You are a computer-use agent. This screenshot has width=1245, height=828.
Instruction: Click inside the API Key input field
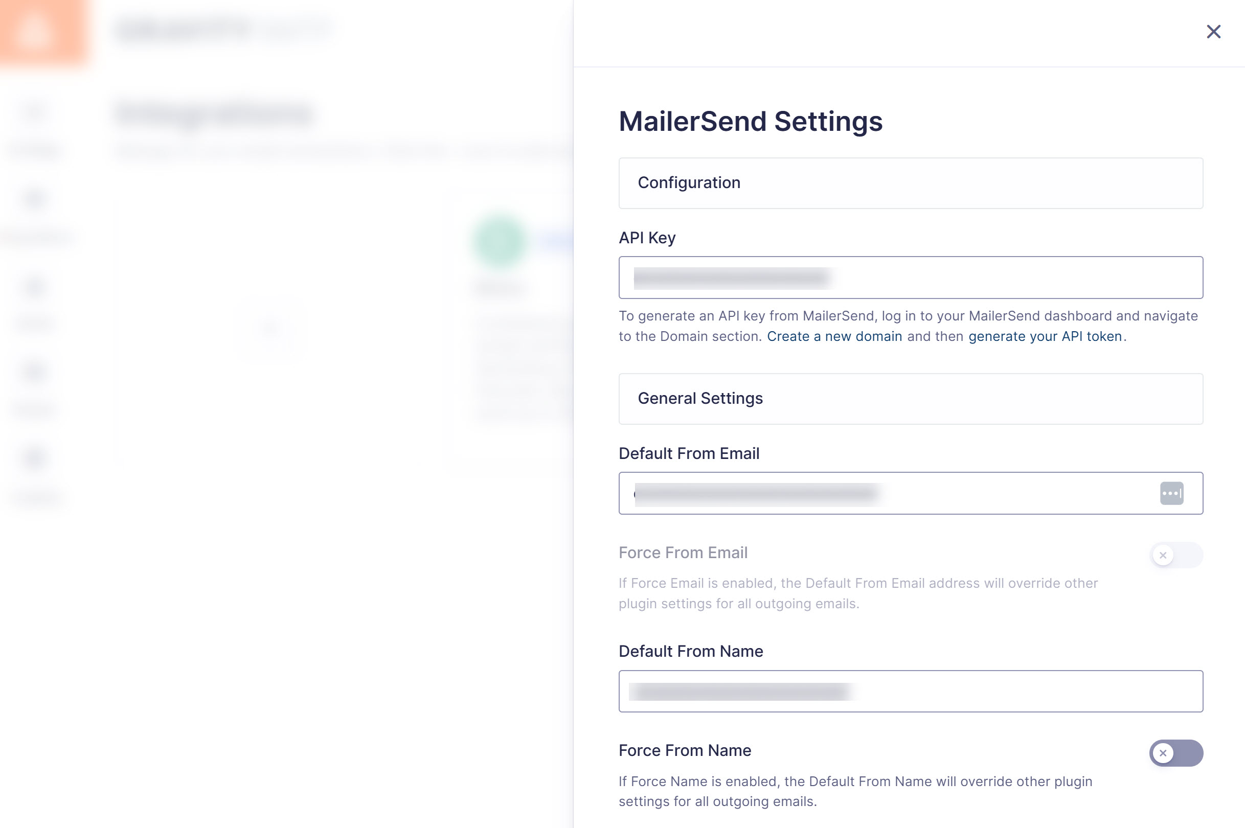(x=910, y=277)
